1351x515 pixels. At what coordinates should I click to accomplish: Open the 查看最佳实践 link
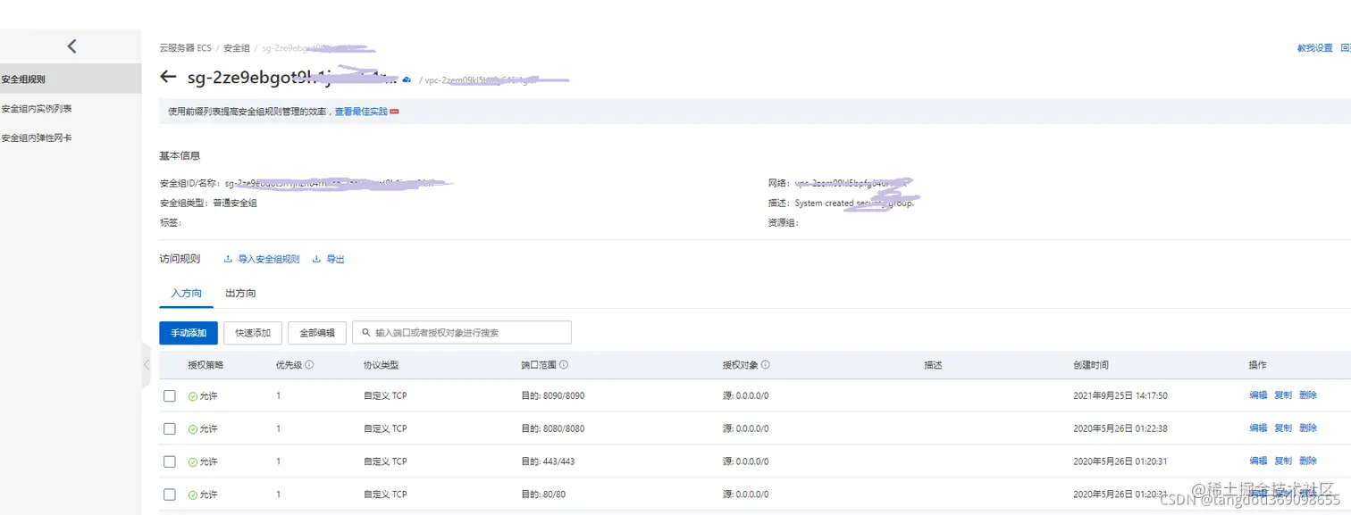(361, 112)
